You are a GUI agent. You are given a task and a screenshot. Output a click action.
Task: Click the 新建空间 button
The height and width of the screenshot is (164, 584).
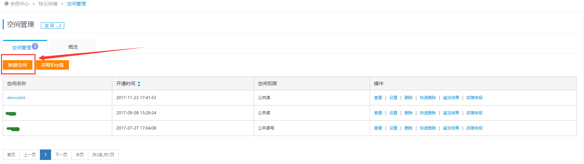click(18, 65)
